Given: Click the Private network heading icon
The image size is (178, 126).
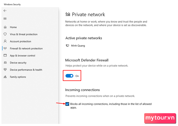Looking at the screenshot, I should pyautogui.click(x=68, y=14).
